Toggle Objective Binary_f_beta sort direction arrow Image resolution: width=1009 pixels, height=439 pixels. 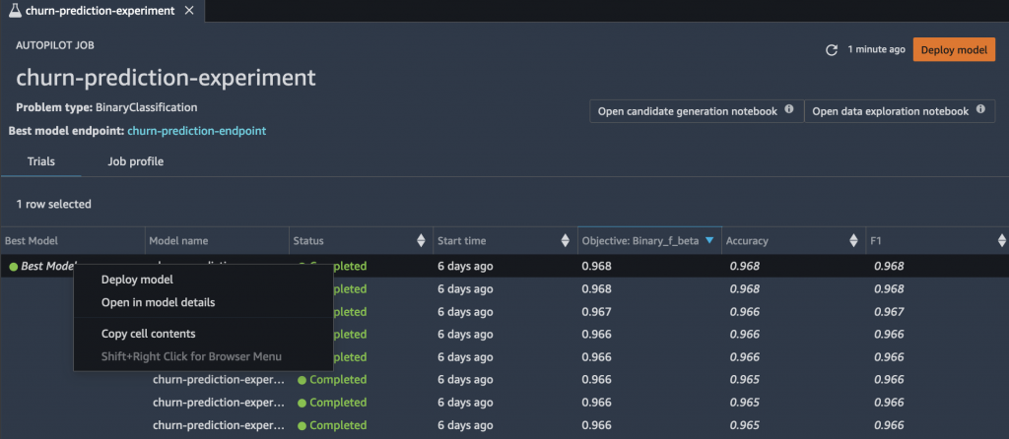[x=709, y=240]
